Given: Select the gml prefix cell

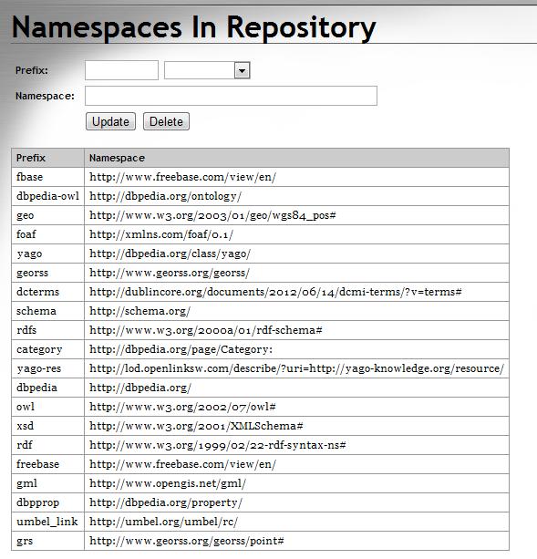Looking at the screenshot, I should [47, 483].
